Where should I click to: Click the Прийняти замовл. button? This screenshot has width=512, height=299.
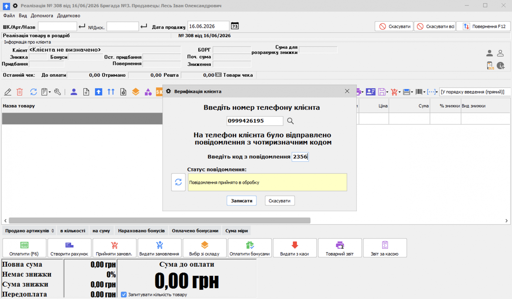115,248
